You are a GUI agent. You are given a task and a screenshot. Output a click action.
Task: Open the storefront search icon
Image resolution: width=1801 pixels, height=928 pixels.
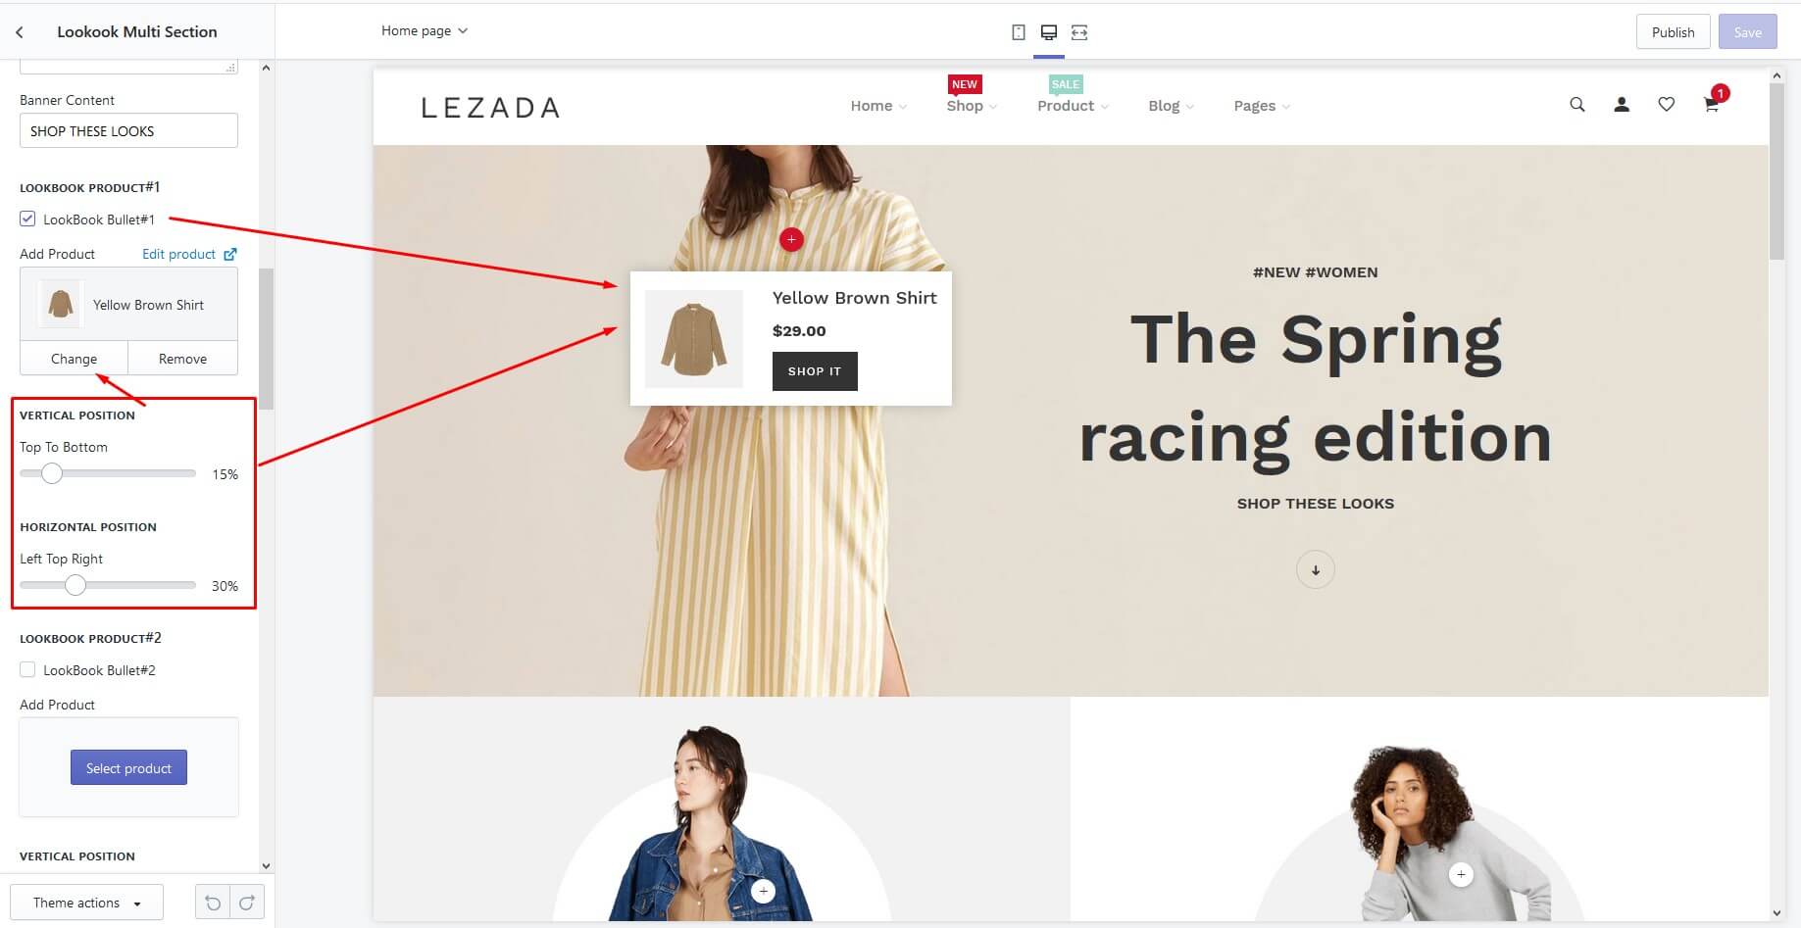pos(1576,104)
